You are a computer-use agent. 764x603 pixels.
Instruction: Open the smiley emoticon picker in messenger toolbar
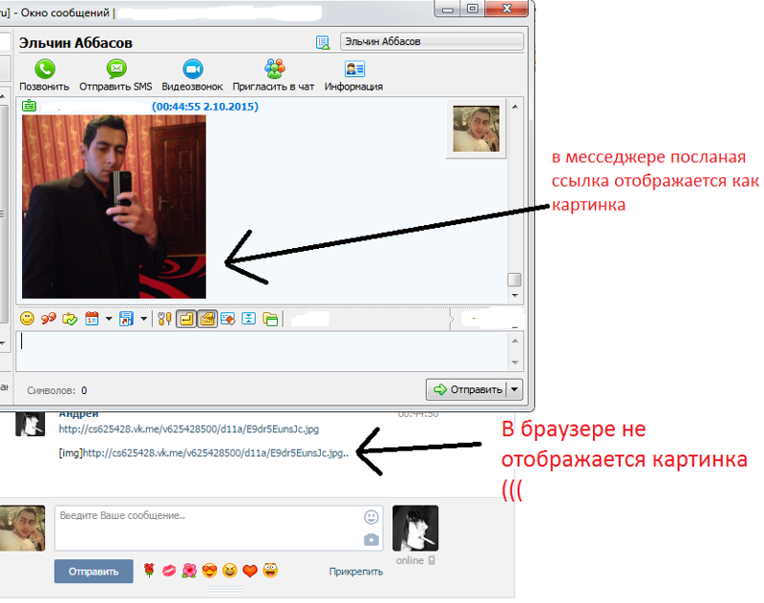coord(28,319)
